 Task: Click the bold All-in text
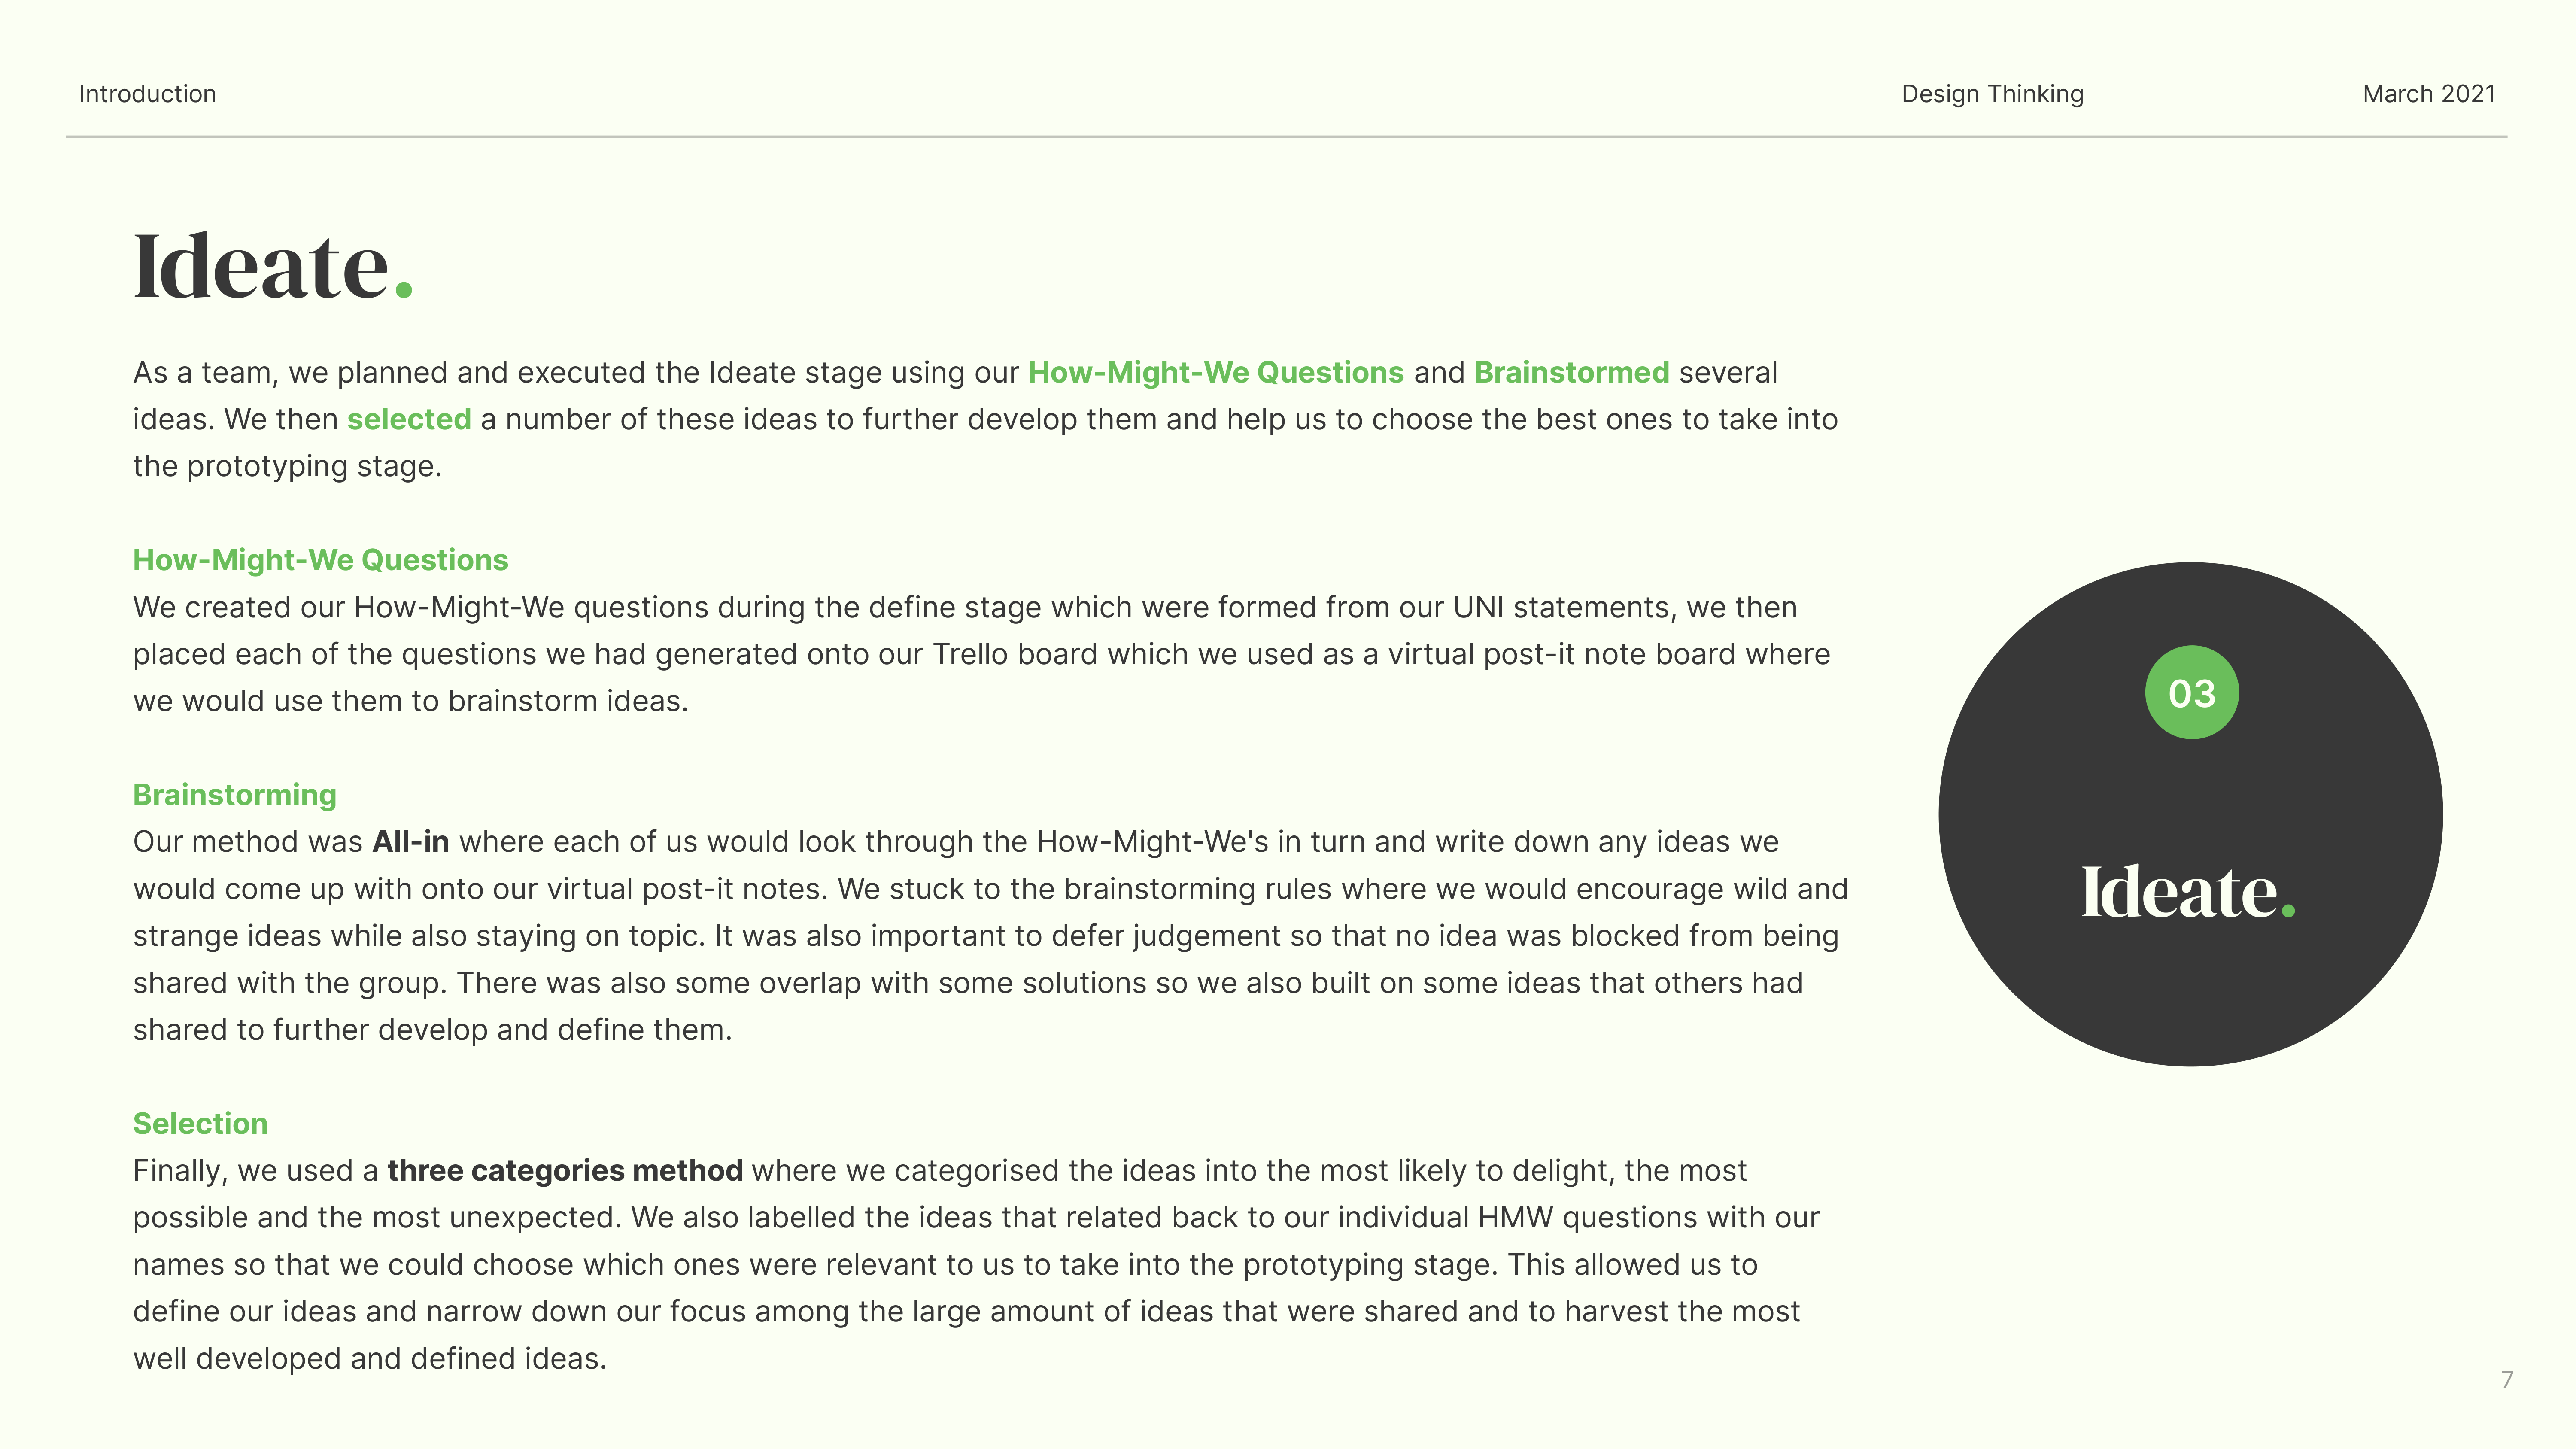(x=410, y=842)
